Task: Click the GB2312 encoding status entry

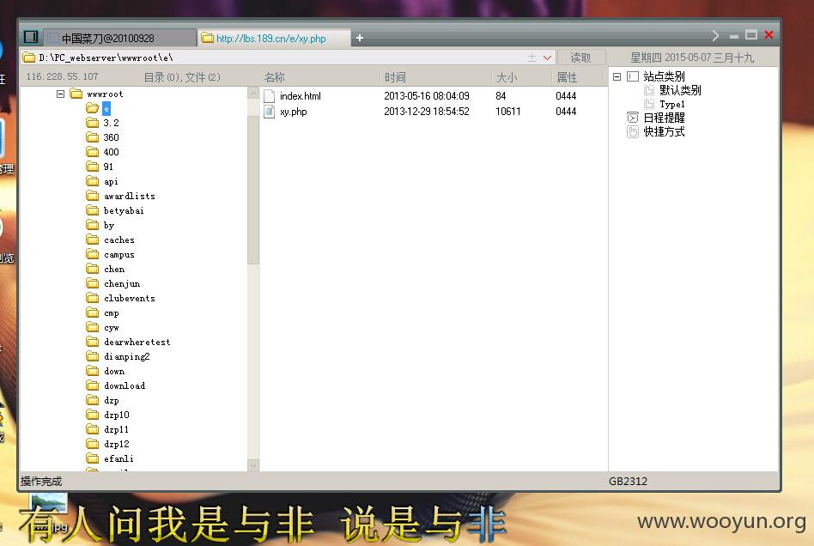Action: (629, 481)
